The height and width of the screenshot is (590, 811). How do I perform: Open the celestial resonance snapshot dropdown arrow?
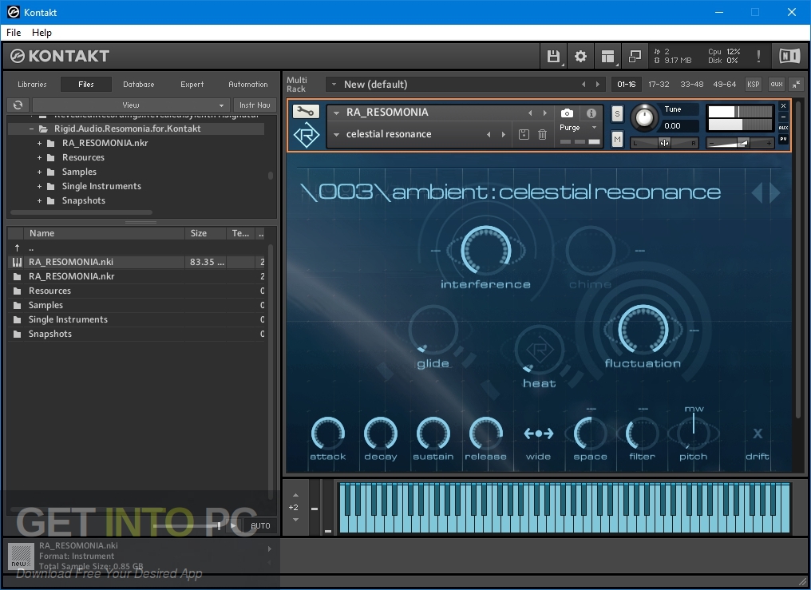tap(337, 134)
